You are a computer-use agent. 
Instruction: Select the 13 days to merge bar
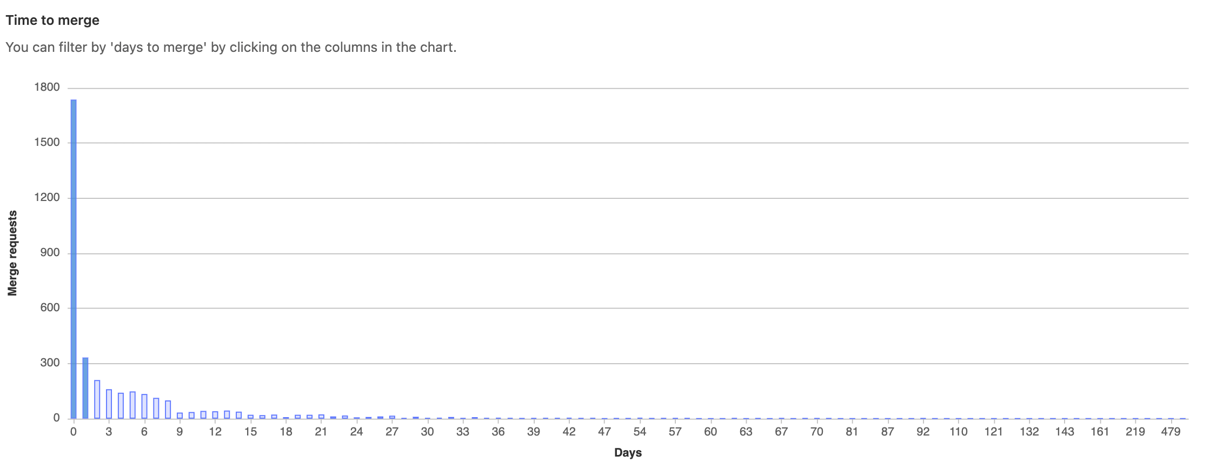[x=227, y=414]
